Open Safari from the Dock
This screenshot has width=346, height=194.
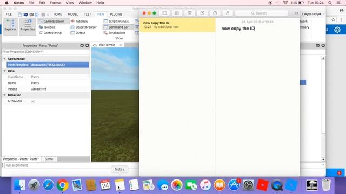(48, 185)
